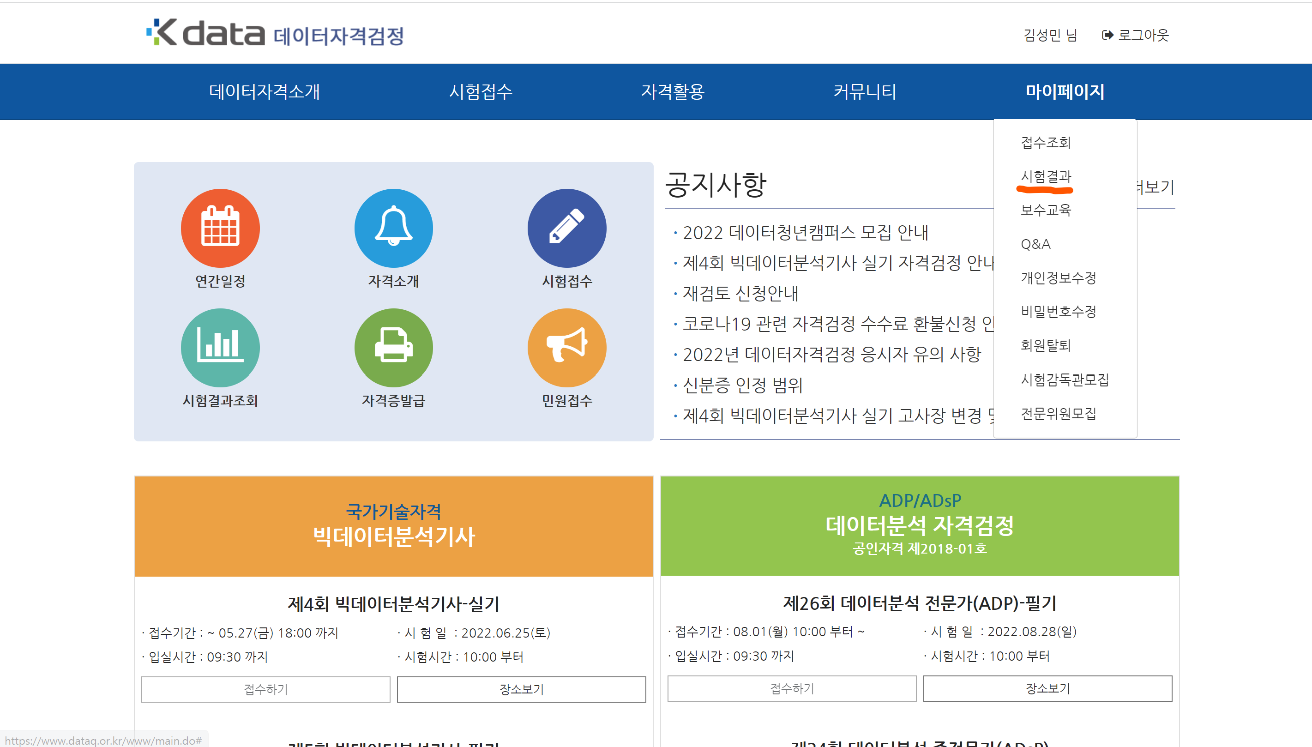Click the 로그아웃 logout icon link
The width and height of the screenshot is (1312, 747).
(x=1135, y=35)
